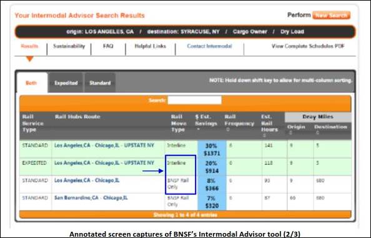The width and height of the screenshot is (371, 238).
Task: Select the 7% $320 savings cell
Action: point(212,202)
